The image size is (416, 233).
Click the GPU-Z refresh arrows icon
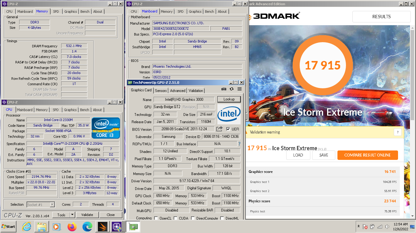231,89
